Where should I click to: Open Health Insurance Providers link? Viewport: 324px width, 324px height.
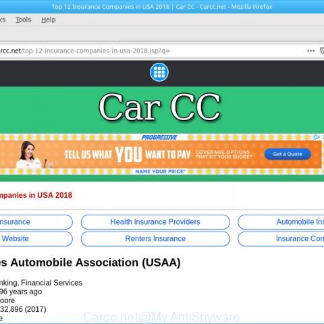(155, 222)
